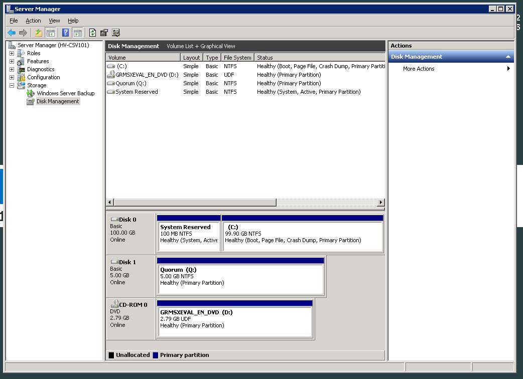Viewport: 523px width, 379px height.
Task: Click the (C:) volume drive icon
Action: click(111, 66)
